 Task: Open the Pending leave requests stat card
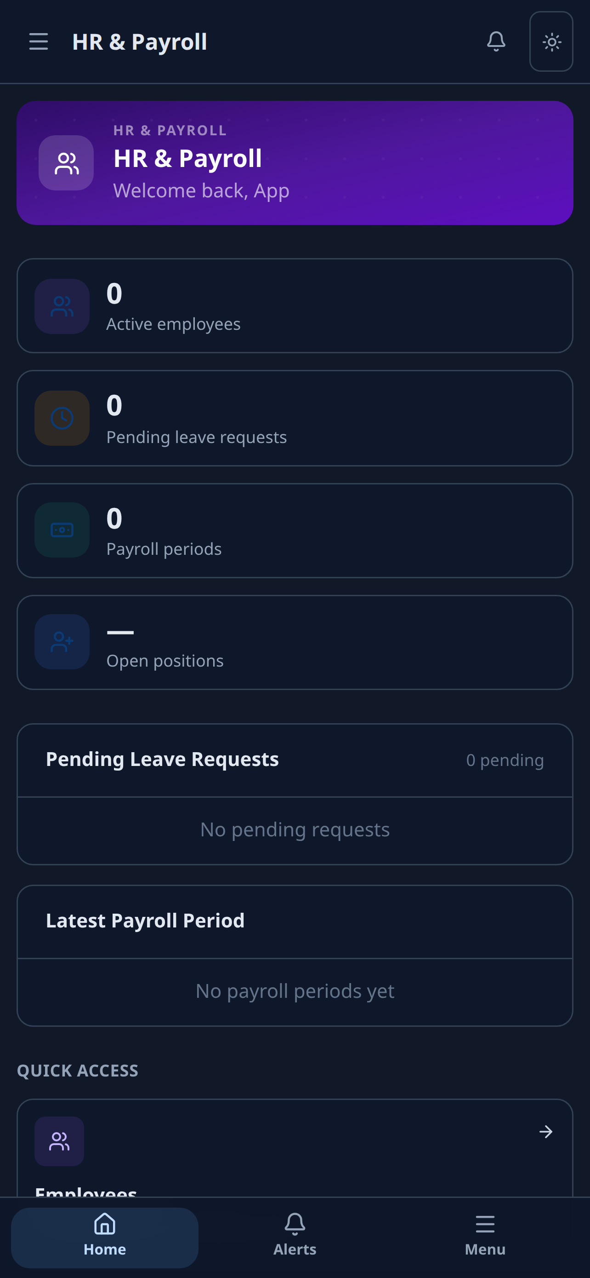[295, 418]
